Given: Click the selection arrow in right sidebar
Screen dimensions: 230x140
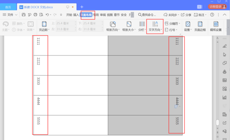Looking at the screenshot, I should point(224,55).
